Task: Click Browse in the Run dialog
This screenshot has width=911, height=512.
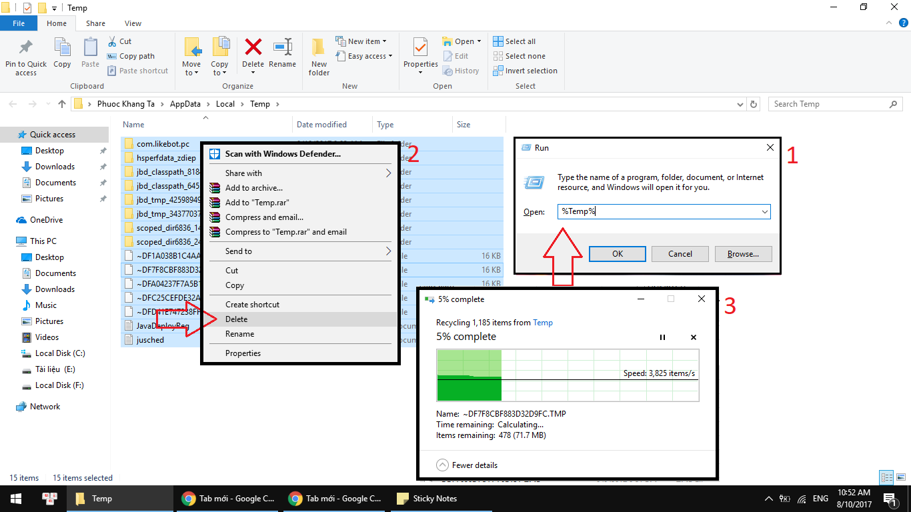Action: coord(743,253)
